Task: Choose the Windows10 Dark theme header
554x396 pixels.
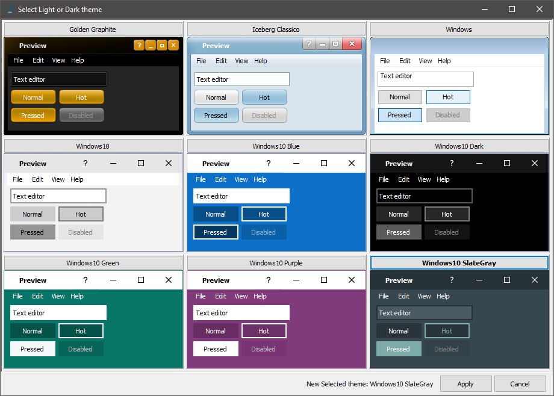Action: pos(459,146)
